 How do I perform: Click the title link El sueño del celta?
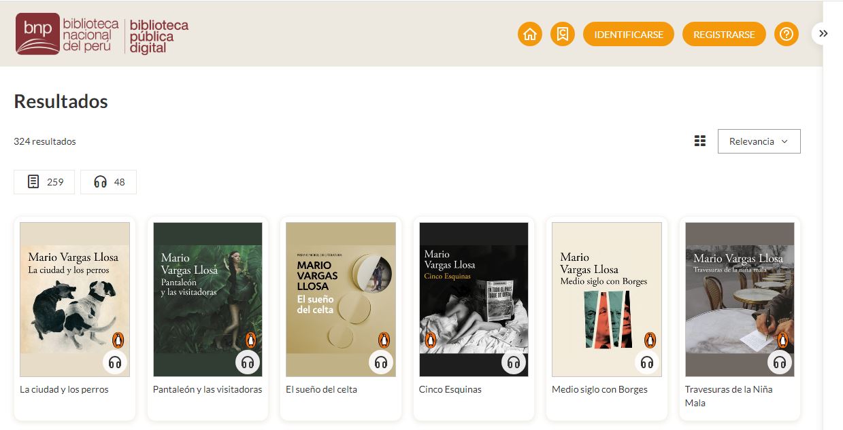tap(321, 390)
